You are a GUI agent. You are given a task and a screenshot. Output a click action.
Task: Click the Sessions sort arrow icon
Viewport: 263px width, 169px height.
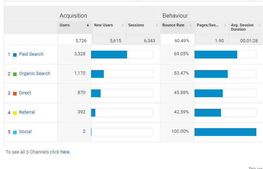click(157, 25)
